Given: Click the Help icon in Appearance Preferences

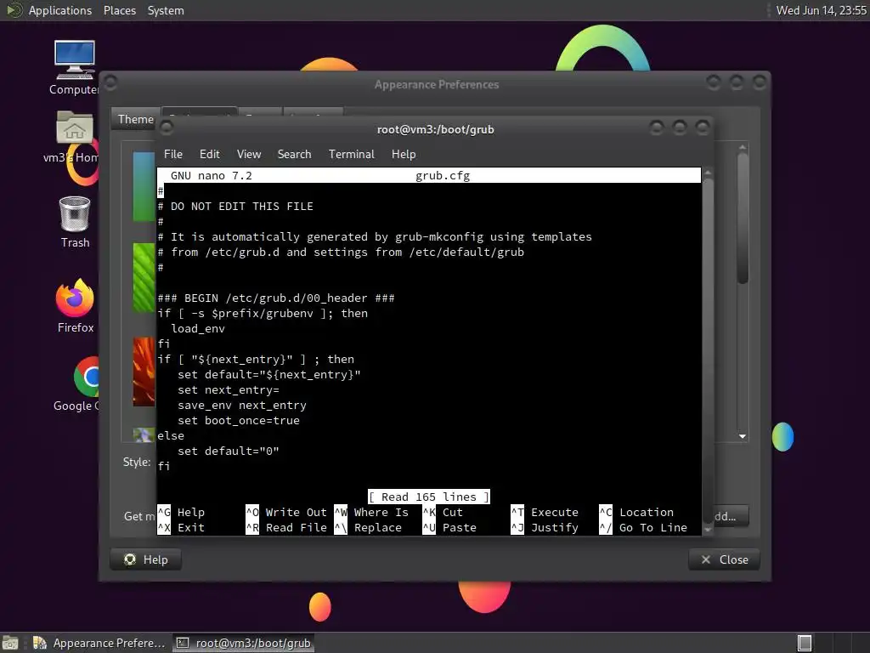Looking at the screenshot, I should click(130, 559).
